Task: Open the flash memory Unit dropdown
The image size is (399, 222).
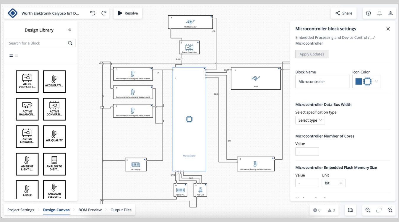Action: 333,183
